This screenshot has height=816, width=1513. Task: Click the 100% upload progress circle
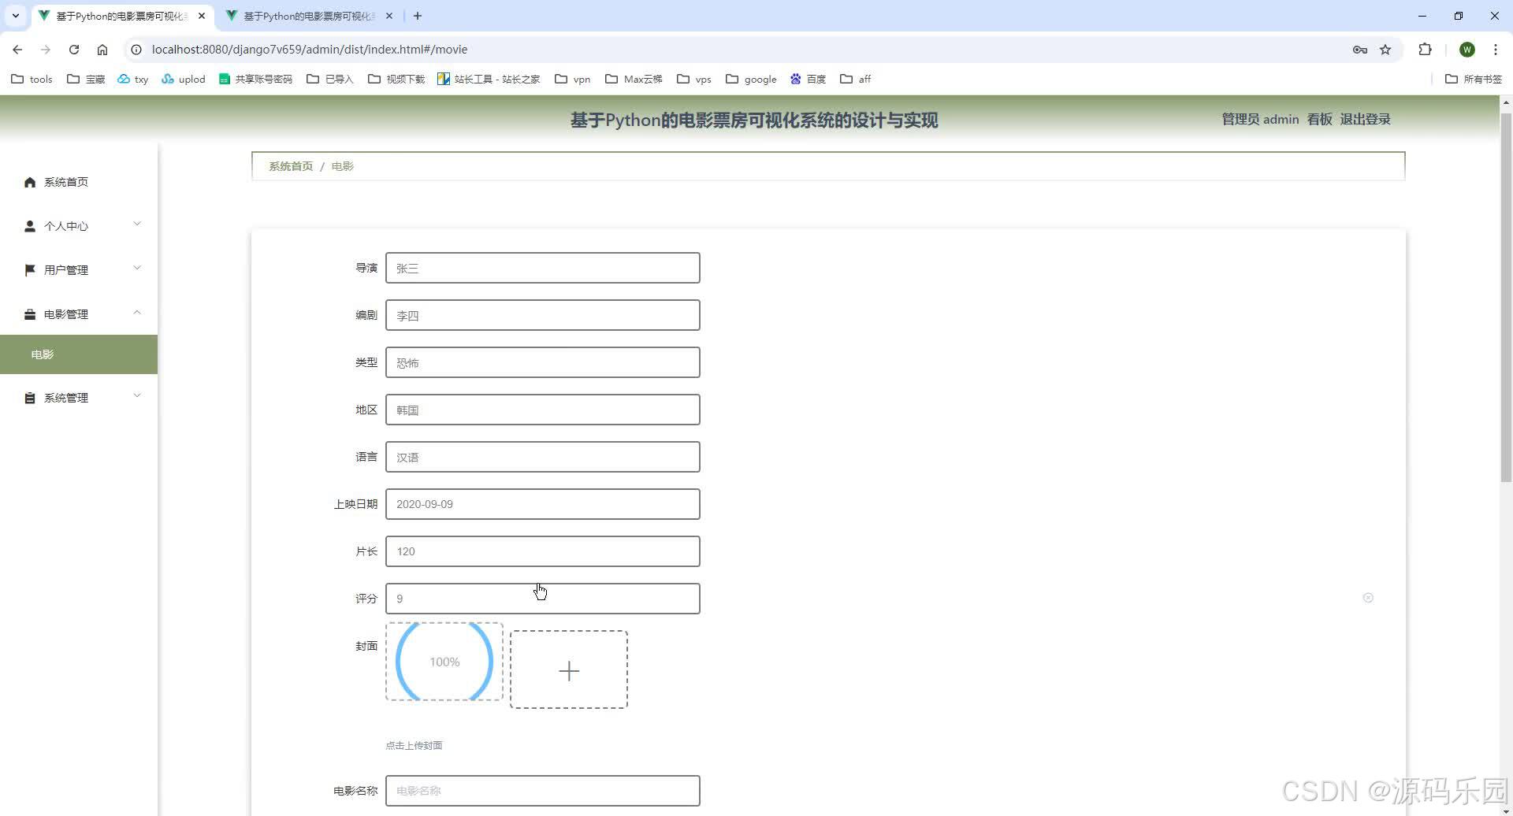tap(444, 662)
